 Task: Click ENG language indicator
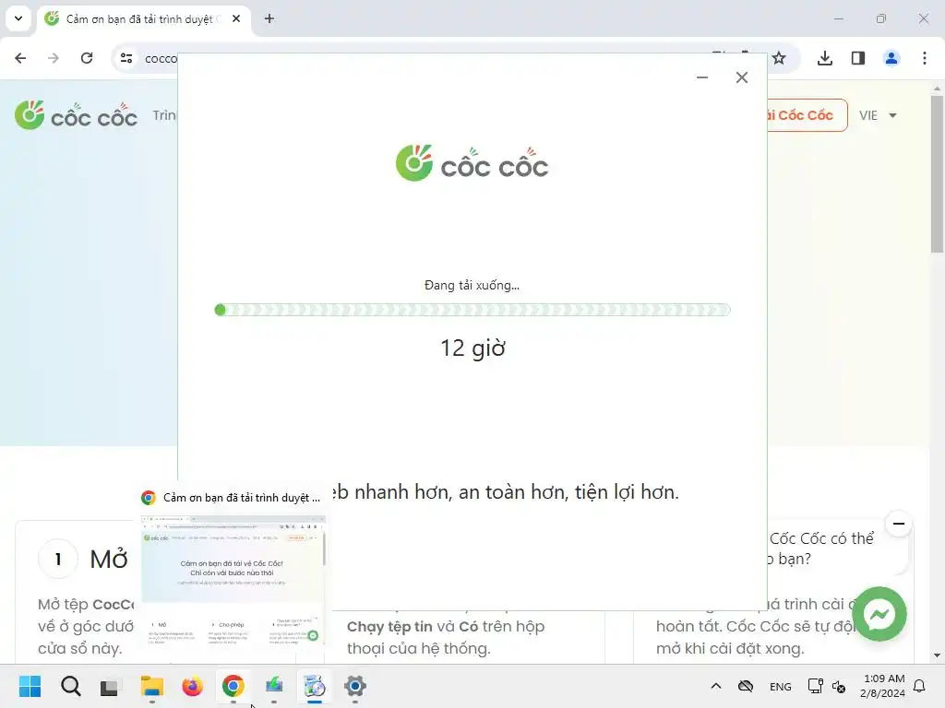pos(781,686)
